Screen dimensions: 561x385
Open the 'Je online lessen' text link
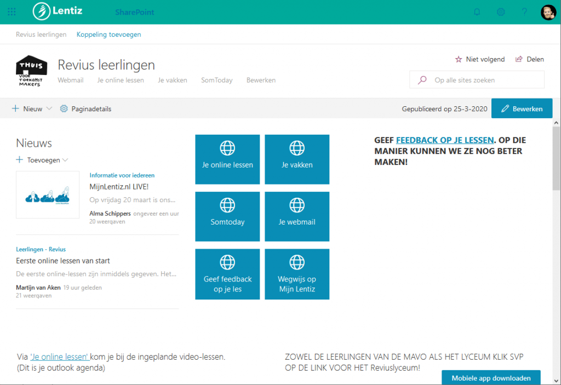[60, 357]
